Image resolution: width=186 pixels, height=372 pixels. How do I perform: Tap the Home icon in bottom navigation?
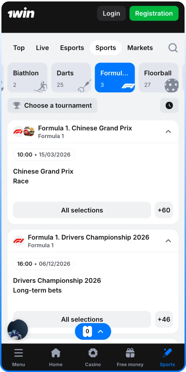[56, 353]
